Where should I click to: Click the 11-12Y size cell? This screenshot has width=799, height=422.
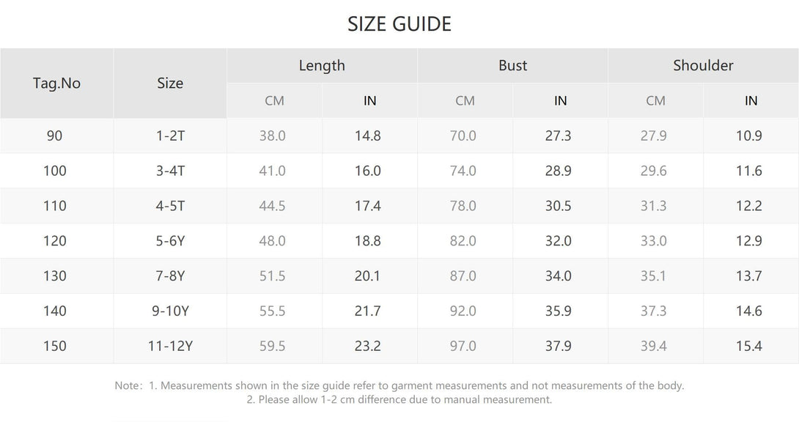(170, 346)
